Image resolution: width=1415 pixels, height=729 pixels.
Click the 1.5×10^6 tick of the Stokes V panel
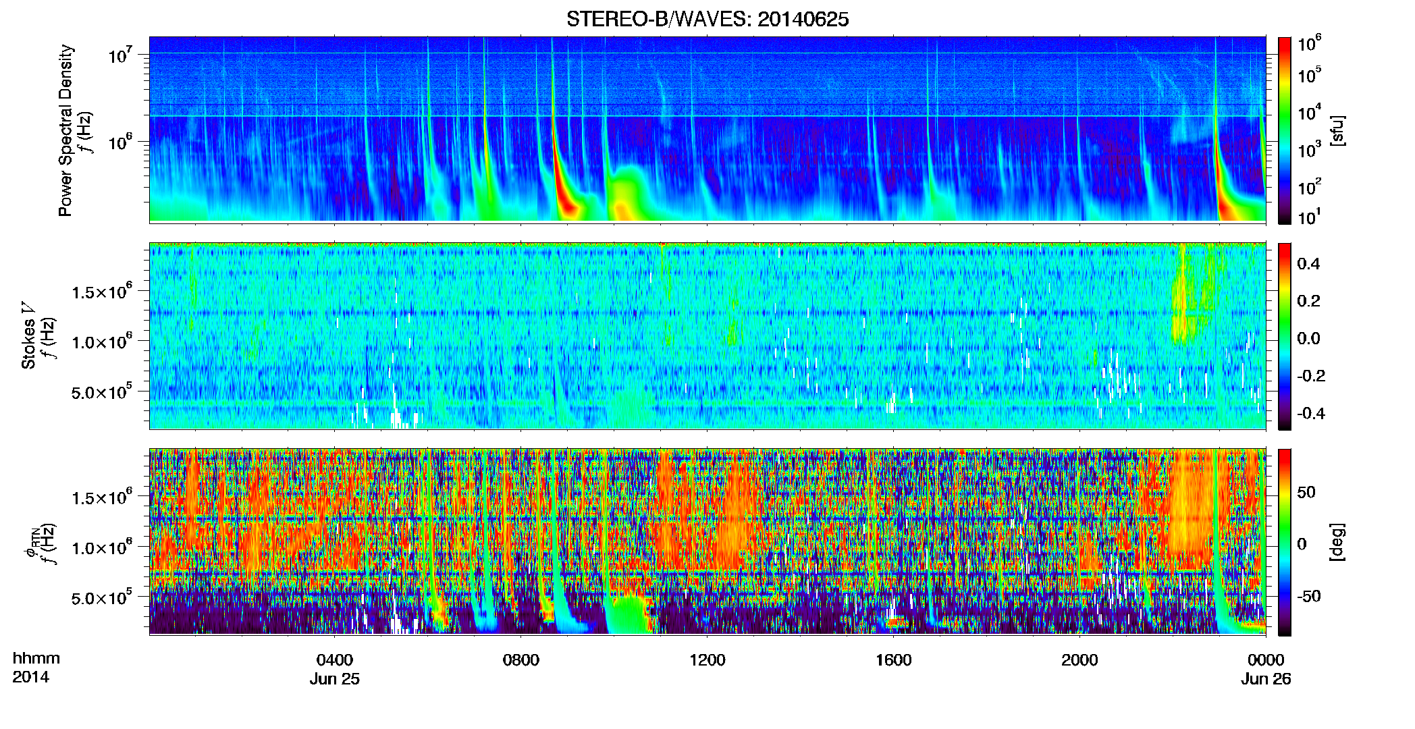(x=102, y=292)
